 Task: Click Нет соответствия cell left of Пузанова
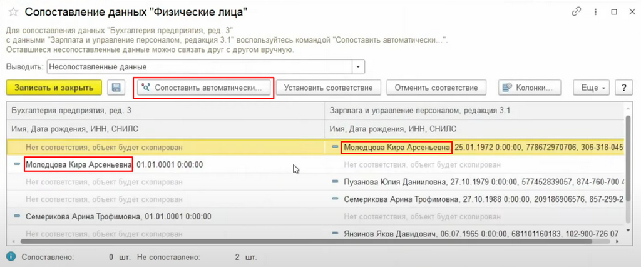tap(166, 182)
